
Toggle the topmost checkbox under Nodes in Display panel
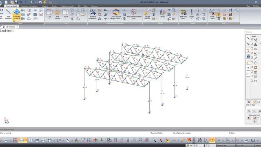[252, 39]
